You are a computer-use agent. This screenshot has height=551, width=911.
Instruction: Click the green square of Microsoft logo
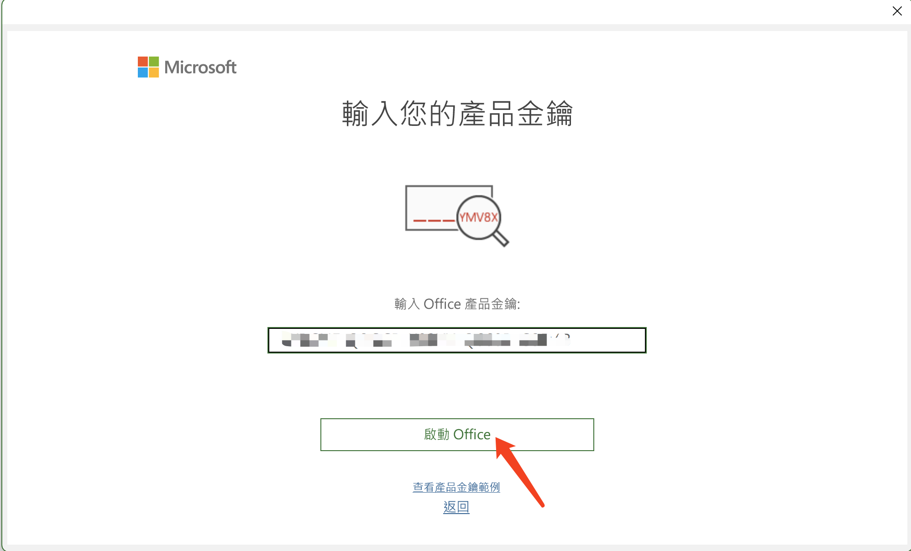click(x=154, y=62)
